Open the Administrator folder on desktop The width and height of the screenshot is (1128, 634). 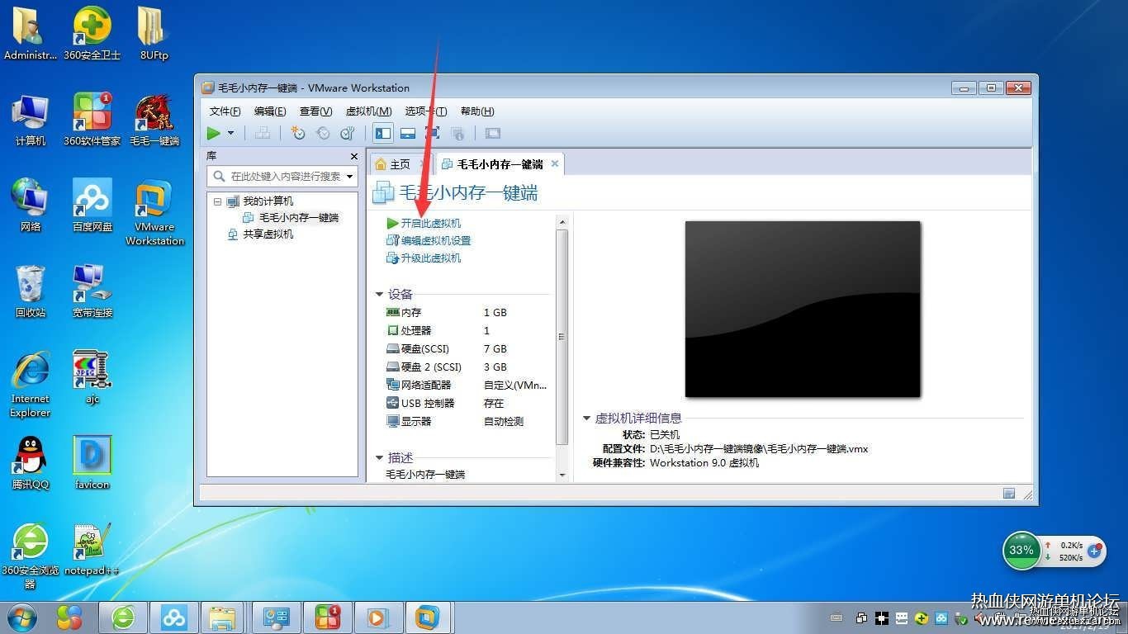tap(31, 35)
